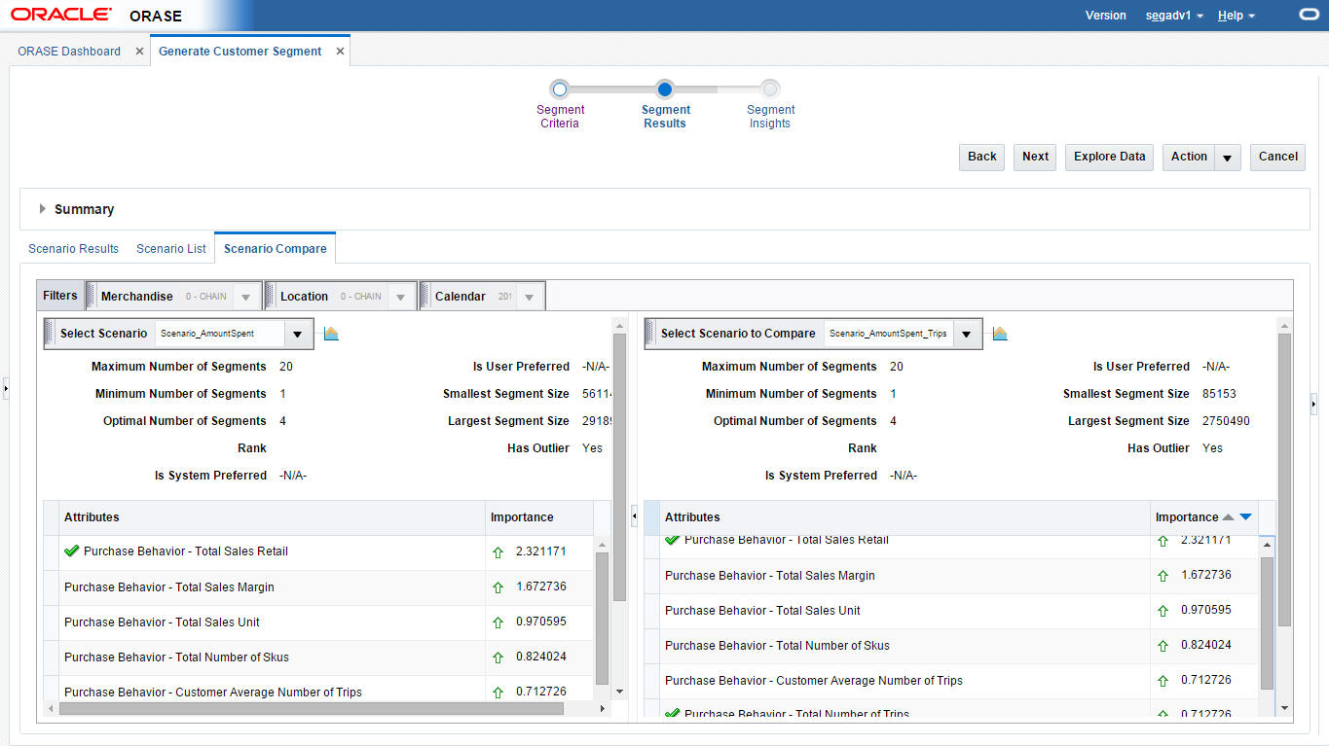The width and height of the screenshot is (1329, 746).
Task: Click the Segment Criteria step circle
Action: pyautogui.click(x=560, y=89)
